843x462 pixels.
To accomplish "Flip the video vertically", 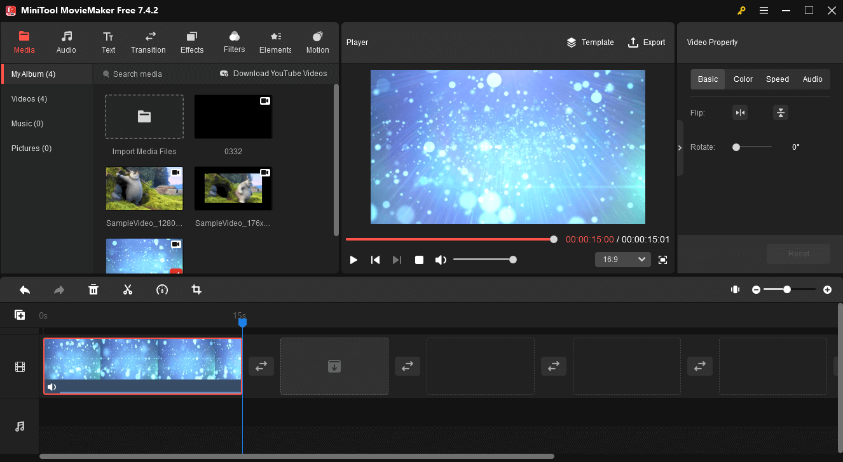I will pos(780,113).
